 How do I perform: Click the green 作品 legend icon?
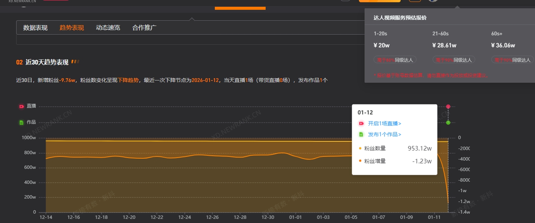pyautogui.click(x=21, y=122)
